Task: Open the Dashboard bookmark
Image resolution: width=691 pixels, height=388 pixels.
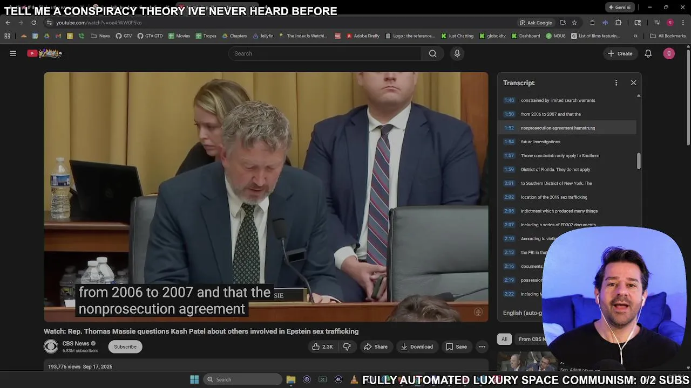Action: coord(525,36)
